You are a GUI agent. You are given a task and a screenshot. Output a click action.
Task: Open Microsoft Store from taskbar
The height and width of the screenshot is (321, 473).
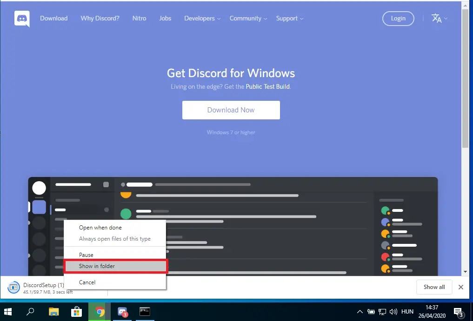click(x=77, y=312)
